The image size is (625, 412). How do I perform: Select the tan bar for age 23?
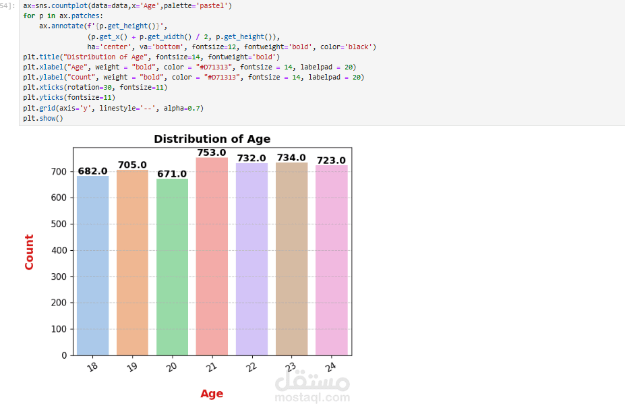tap(291, 259)
